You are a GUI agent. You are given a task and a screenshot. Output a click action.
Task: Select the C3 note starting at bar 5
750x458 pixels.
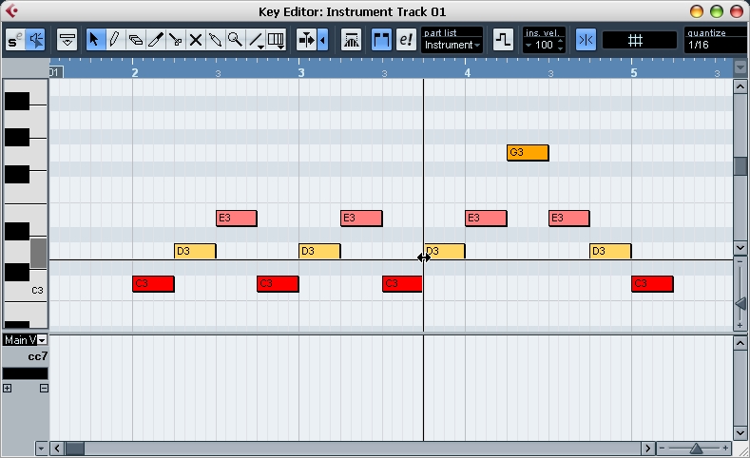652,284
